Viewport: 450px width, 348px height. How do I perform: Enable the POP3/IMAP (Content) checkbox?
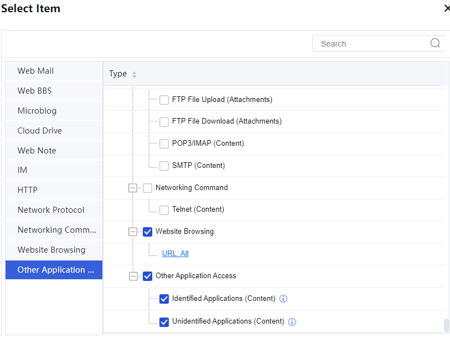pos(164,144)
